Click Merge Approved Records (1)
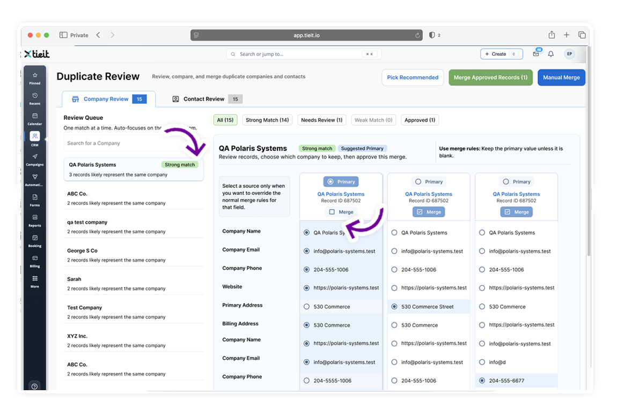 pyautogui.click(x=490, y=78)
